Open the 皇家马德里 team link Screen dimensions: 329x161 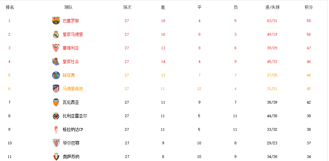pyautogui.click(x=73, y=34)
